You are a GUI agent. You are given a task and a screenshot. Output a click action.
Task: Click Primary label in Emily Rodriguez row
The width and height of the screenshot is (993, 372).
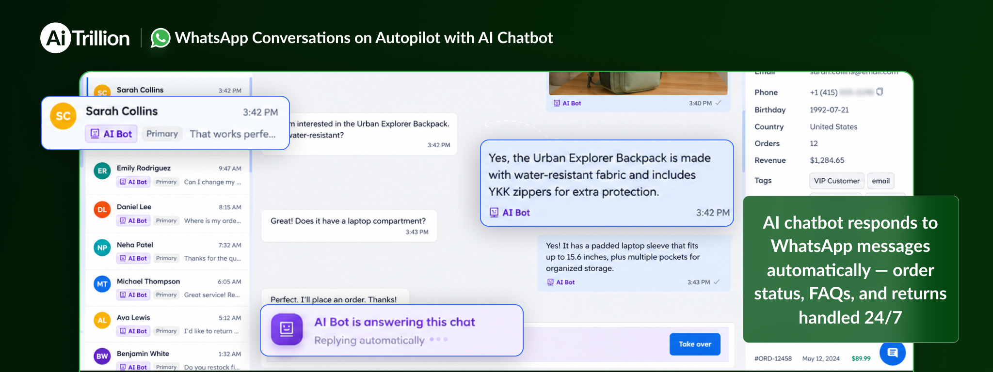(x=166, y=182)
